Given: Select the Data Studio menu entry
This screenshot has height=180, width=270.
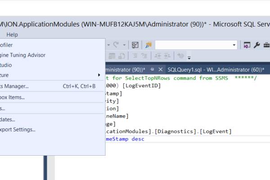Looking at the screenshot, I should (x=52, y=65).
